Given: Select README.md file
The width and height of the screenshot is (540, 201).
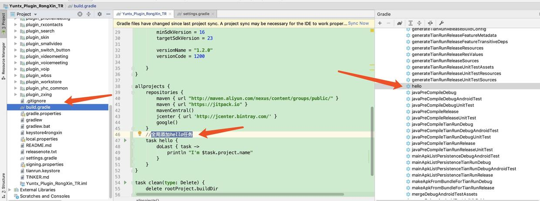Looking at the screenshot, I should (39, 145).
